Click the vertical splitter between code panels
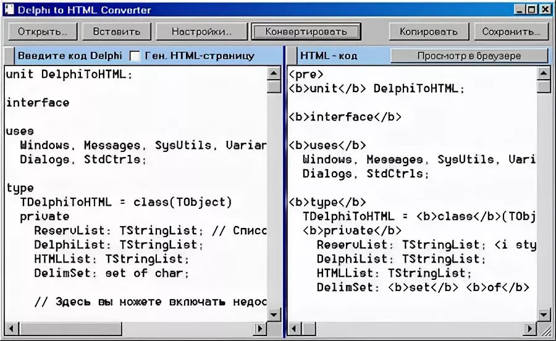This screenshot has height=341, width=556. pos(284,192)
